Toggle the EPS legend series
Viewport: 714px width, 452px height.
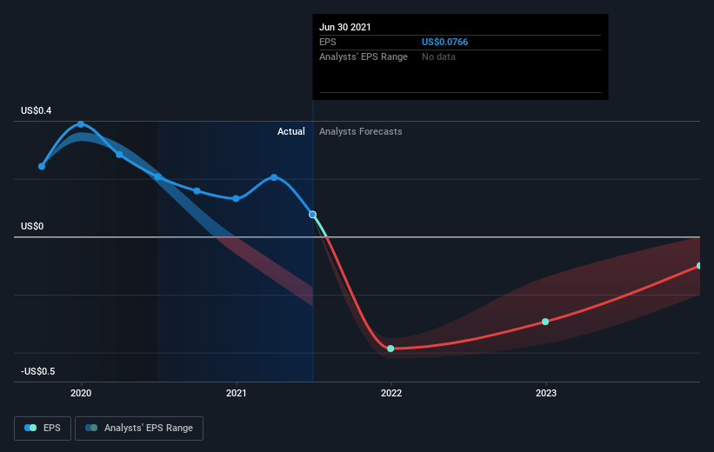(43, 429)
